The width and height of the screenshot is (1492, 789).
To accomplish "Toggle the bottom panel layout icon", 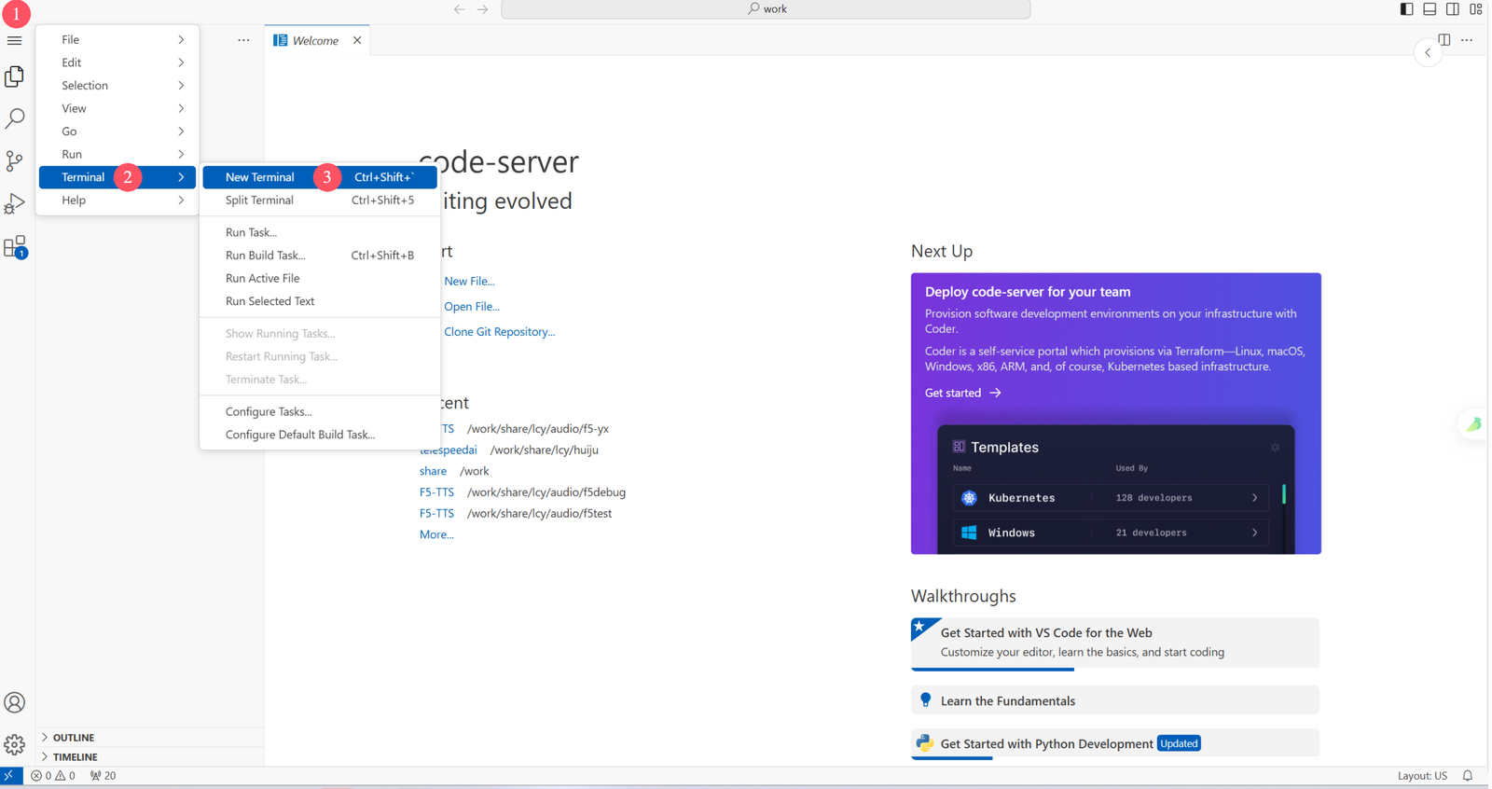I will (x=1430, y=9).
